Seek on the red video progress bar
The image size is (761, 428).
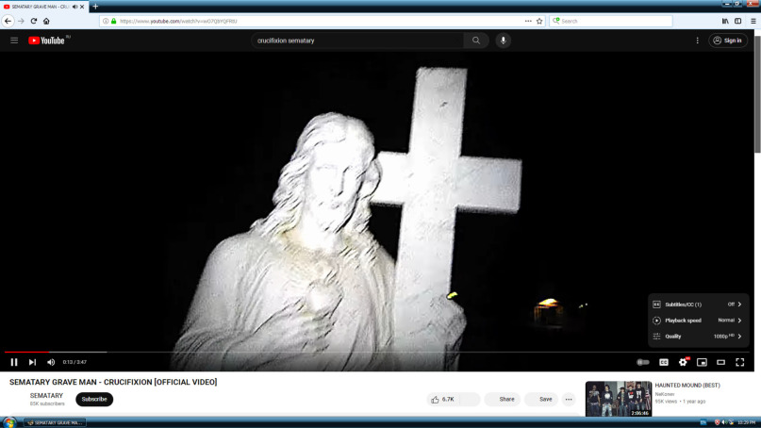point(26,352)
